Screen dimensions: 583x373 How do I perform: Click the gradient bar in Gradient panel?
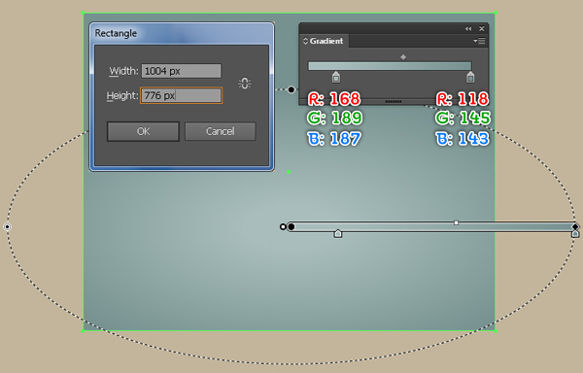point(390,66)
